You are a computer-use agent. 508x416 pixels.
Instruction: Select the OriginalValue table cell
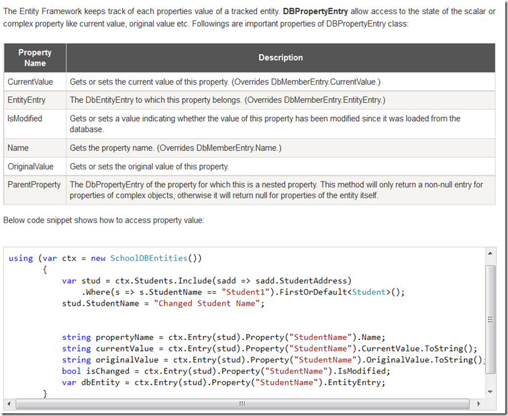click(x=35, y=167)
